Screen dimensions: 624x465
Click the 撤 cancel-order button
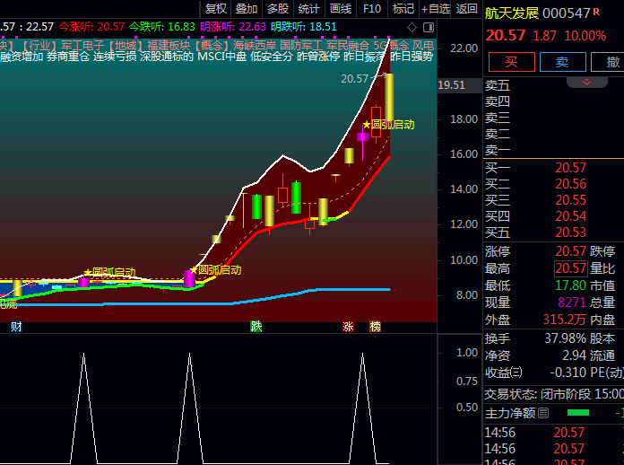[608, 62]
